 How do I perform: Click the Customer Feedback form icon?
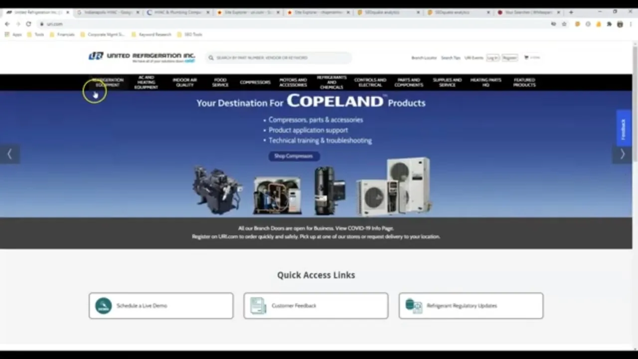click(258, 306)
